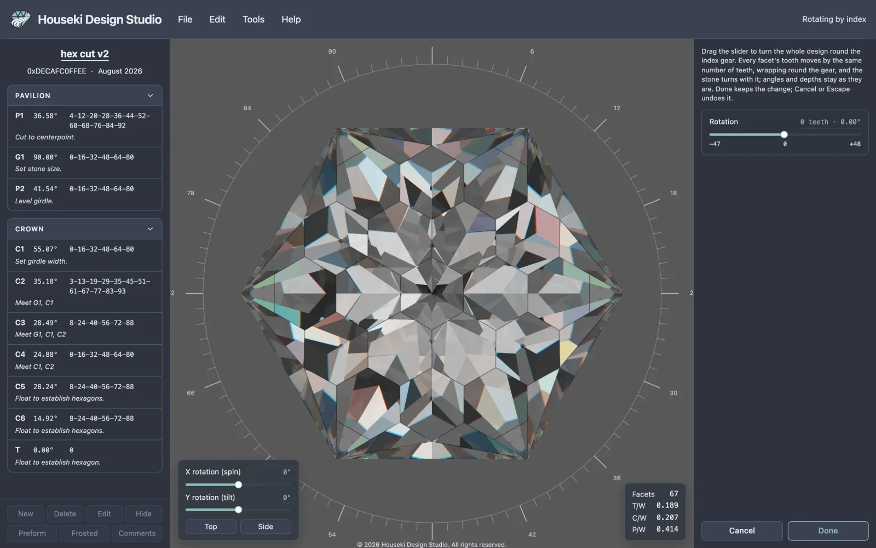Switch to the Side view
The width and height of the screenshot is (876, 548).
[x=266, y=527]
